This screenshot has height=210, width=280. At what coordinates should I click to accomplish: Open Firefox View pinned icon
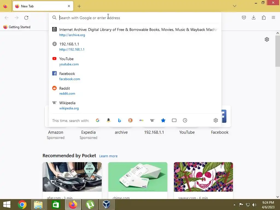pos(5,6)
